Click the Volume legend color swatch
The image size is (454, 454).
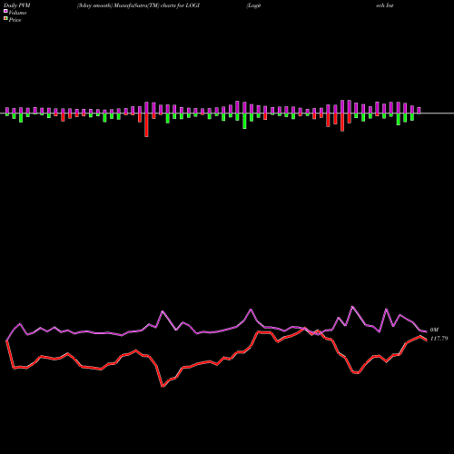(x=5, y=11)
